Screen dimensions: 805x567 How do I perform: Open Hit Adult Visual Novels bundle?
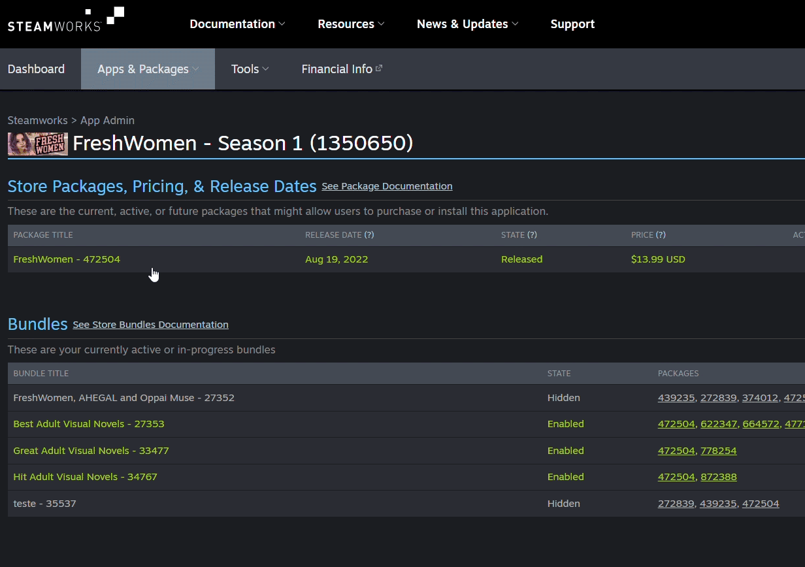point(85,477)
